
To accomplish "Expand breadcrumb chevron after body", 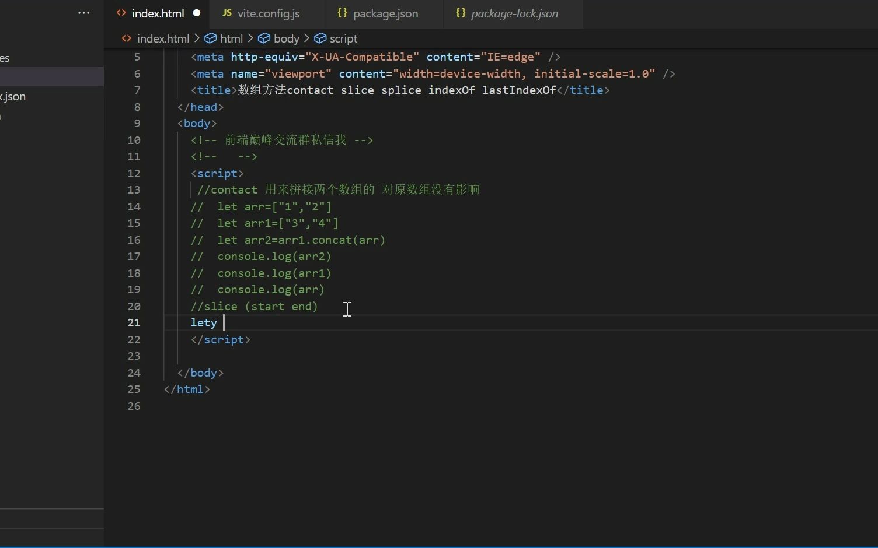I will [x=306, y=38].
